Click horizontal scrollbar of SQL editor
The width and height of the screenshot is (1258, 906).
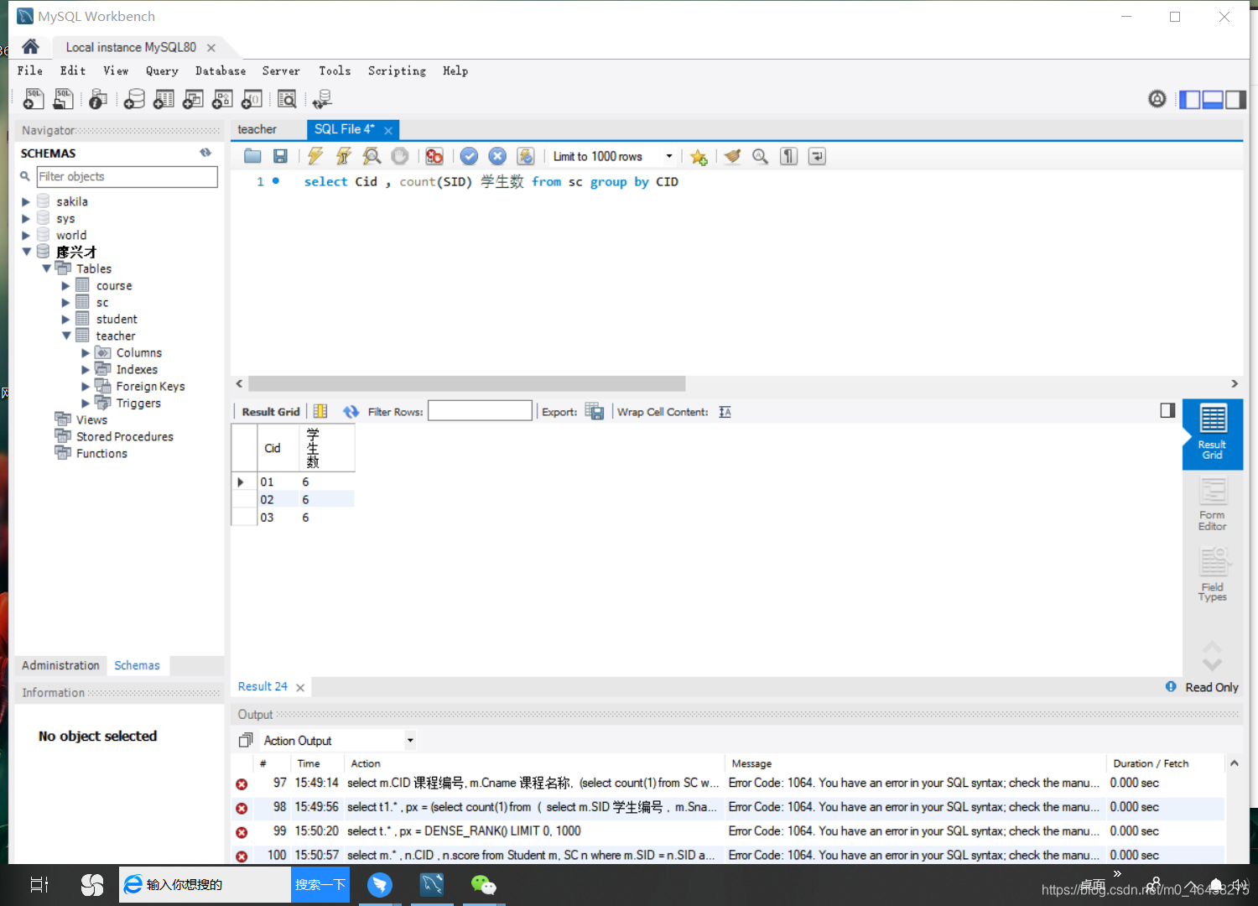click(x=467, y=383)
